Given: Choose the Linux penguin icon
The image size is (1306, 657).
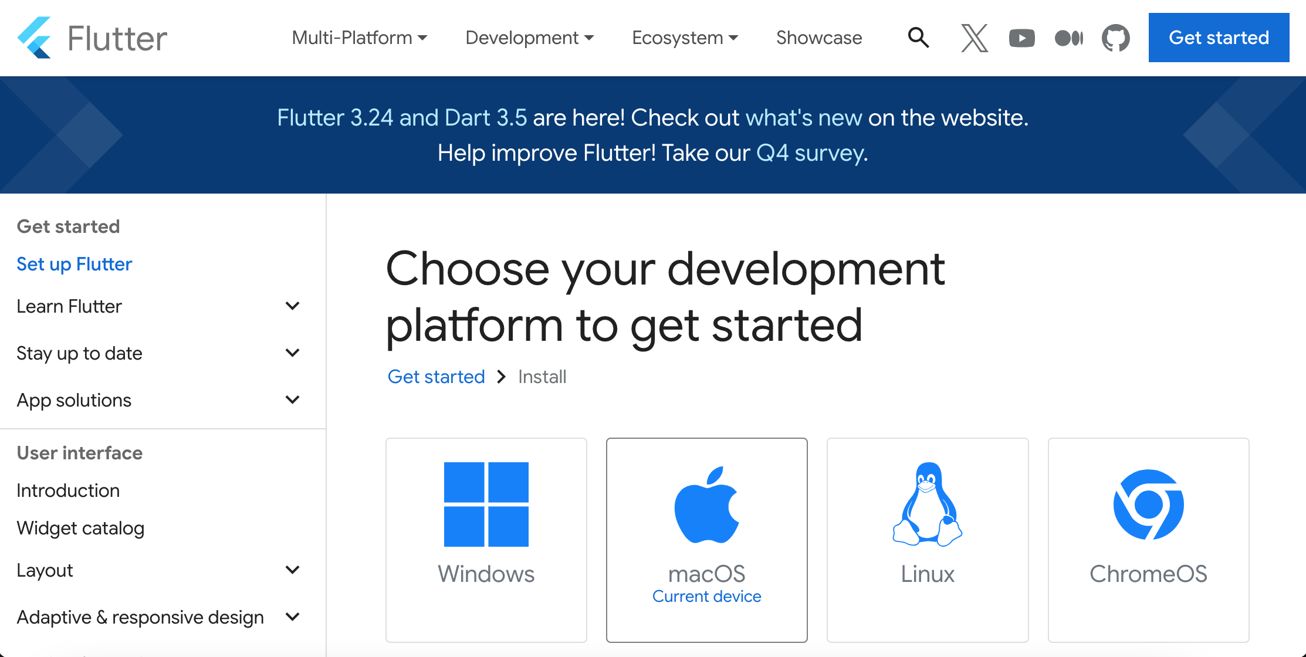Looking at the screenshot, I should point(927,504).
